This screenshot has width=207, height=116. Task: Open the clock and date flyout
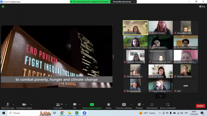pyautogui.click(x=194, y=113)
